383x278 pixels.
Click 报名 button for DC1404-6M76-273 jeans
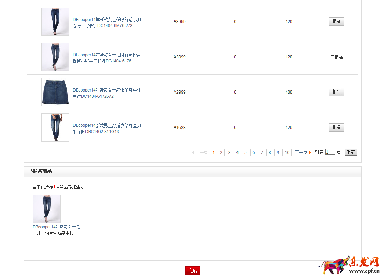click(x=336, y=22)
